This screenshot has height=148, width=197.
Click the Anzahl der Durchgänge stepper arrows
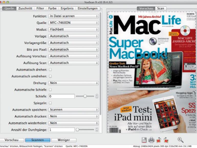[97, 130]
